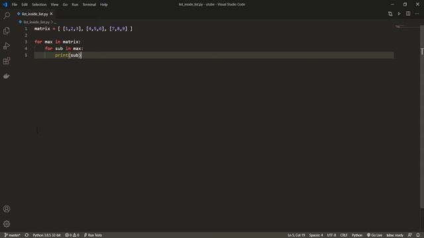Click Ln 5, Col 19 position indicator
Image resolution: width=424 pixels, height=238 pixels.
pyautogui.click(x=296, y=235)
